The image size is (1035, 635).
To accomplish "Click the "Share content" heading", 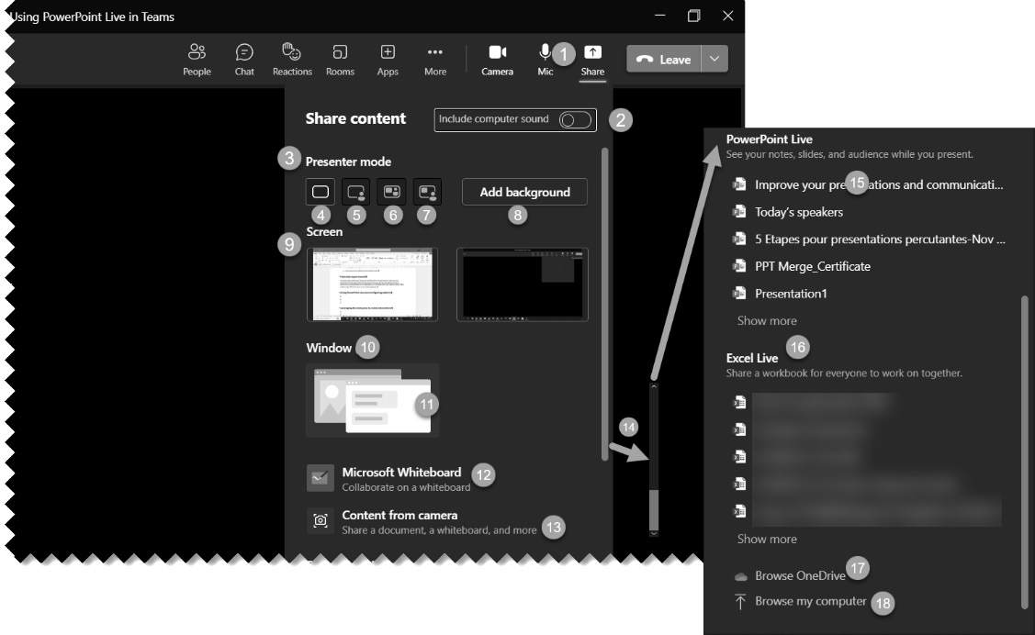I will 355,118.
